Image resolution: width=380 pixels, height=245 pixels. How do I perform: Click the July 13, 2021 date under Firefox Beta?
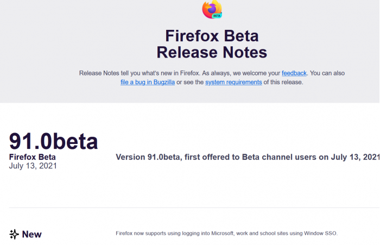coord(33,166)
